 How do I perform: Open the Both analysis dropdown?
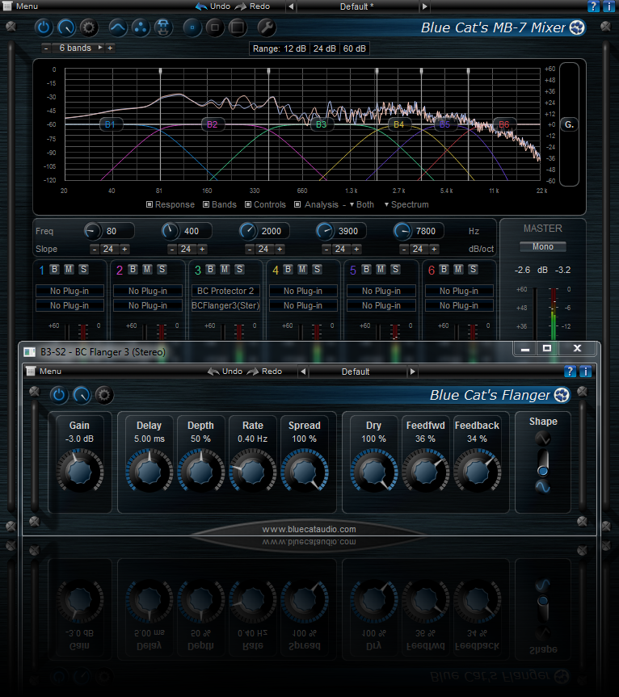point(361,204)
